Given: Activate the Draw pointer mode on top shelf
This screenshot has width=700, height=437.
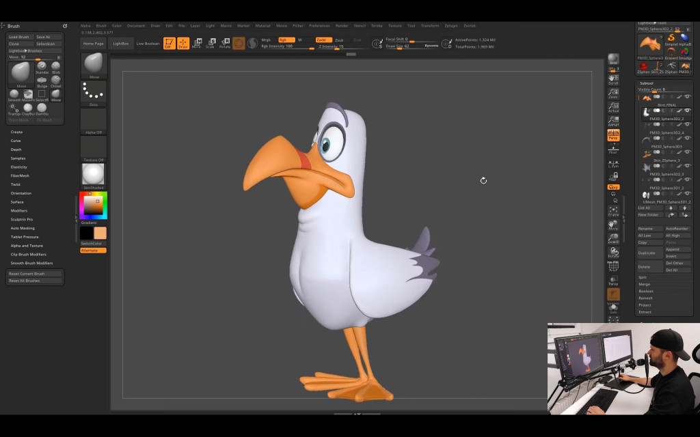Looking at the screenshot, I should tap(183, 43).
